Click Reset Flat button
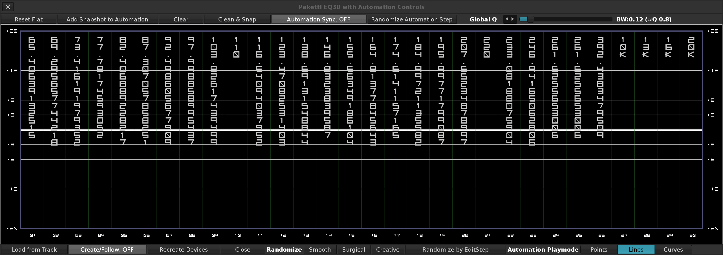 pos(29,19)
